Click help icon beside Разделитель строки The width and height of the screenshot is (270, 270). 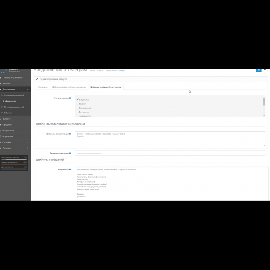point(70,153)
